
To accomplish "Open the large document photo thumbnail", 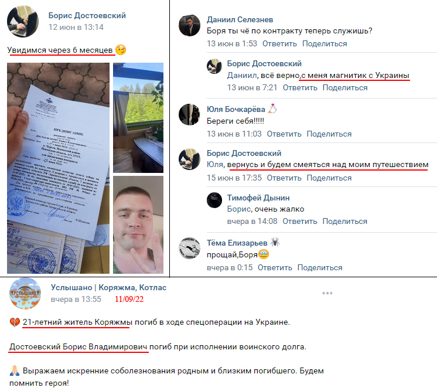I will point(58,168).
